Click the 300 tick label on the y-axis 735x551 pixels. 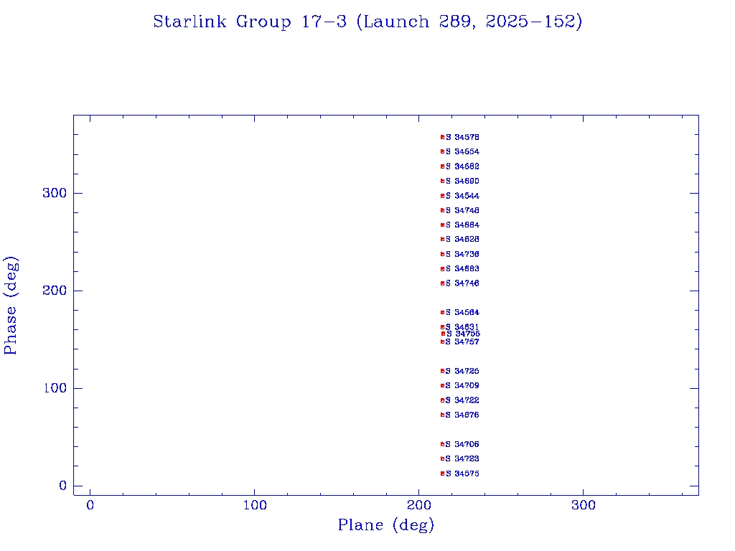coord(55,194)
